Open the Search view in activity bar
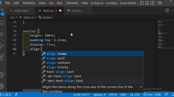The width and height of the screenshot is (174, 97). 2,22
